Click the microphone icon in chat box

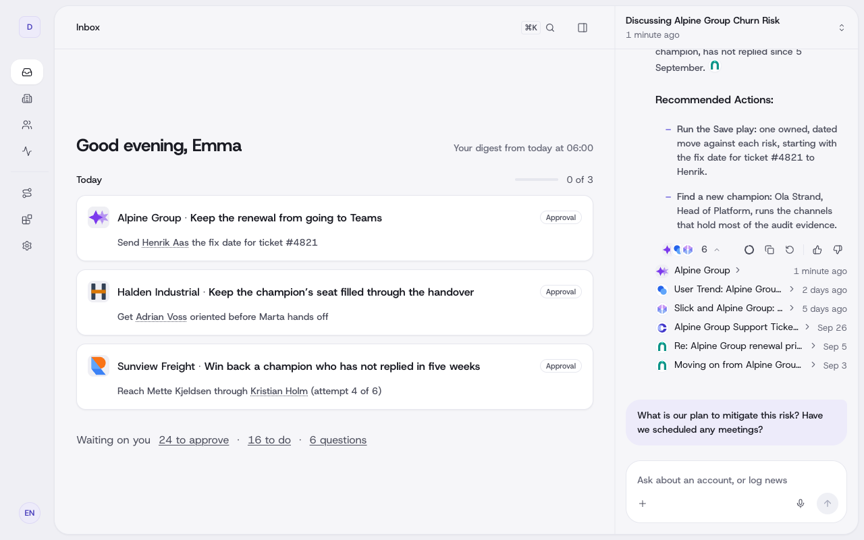click(801, 504)
